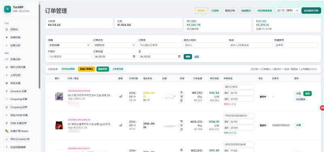Click the Coupang 结果 sidebar icon
This screenshot has width=324, height=152.
(x=6, y=107)
